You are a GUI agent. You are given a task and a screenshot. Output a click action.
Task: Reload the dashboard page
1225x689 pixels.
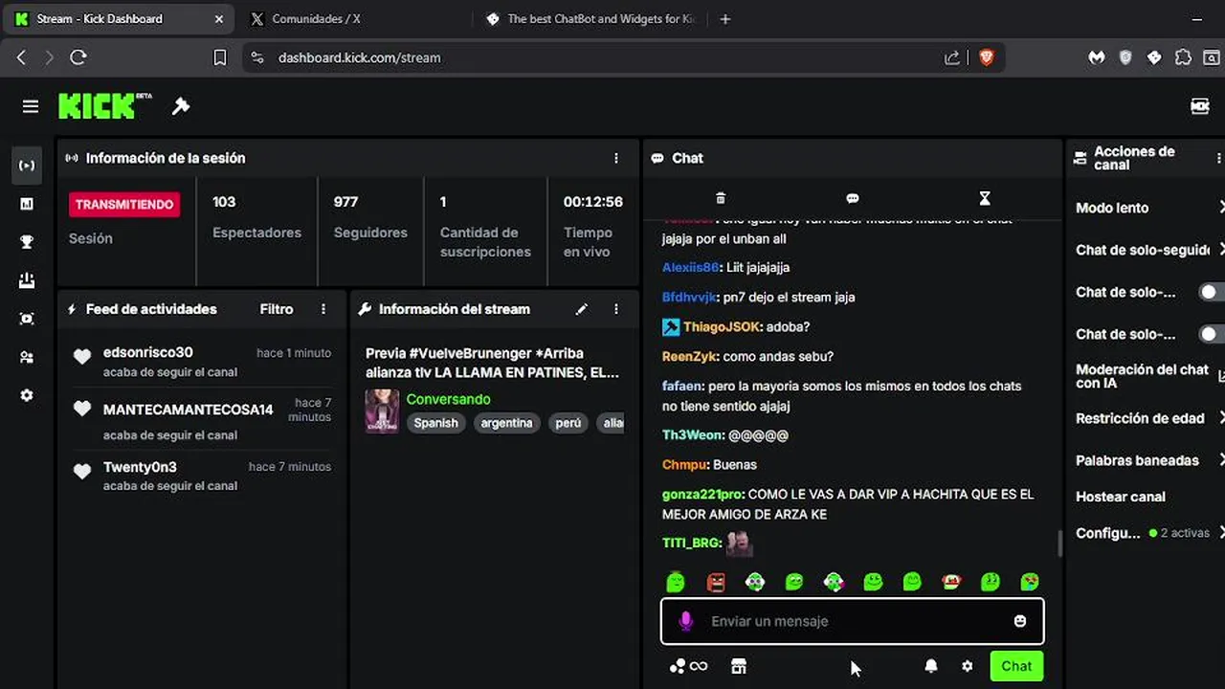coord(78,57)
